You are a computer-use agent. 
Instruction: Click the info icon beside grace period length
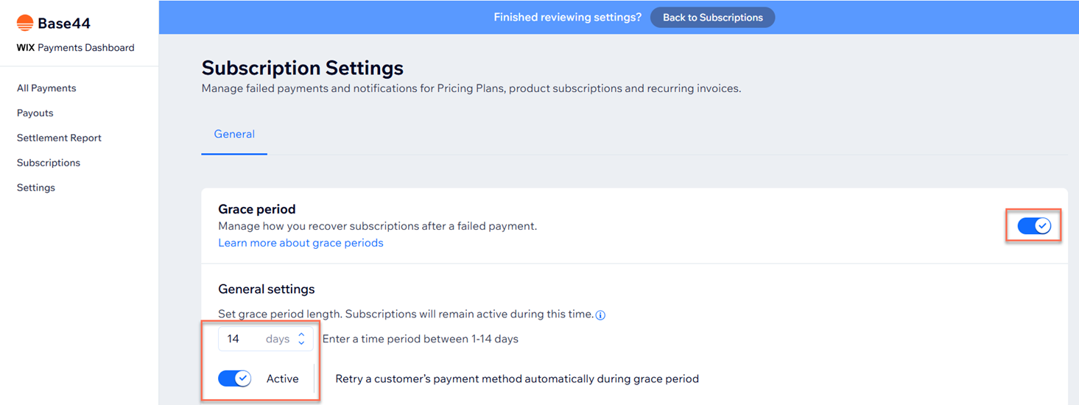(x=600, y=315)
